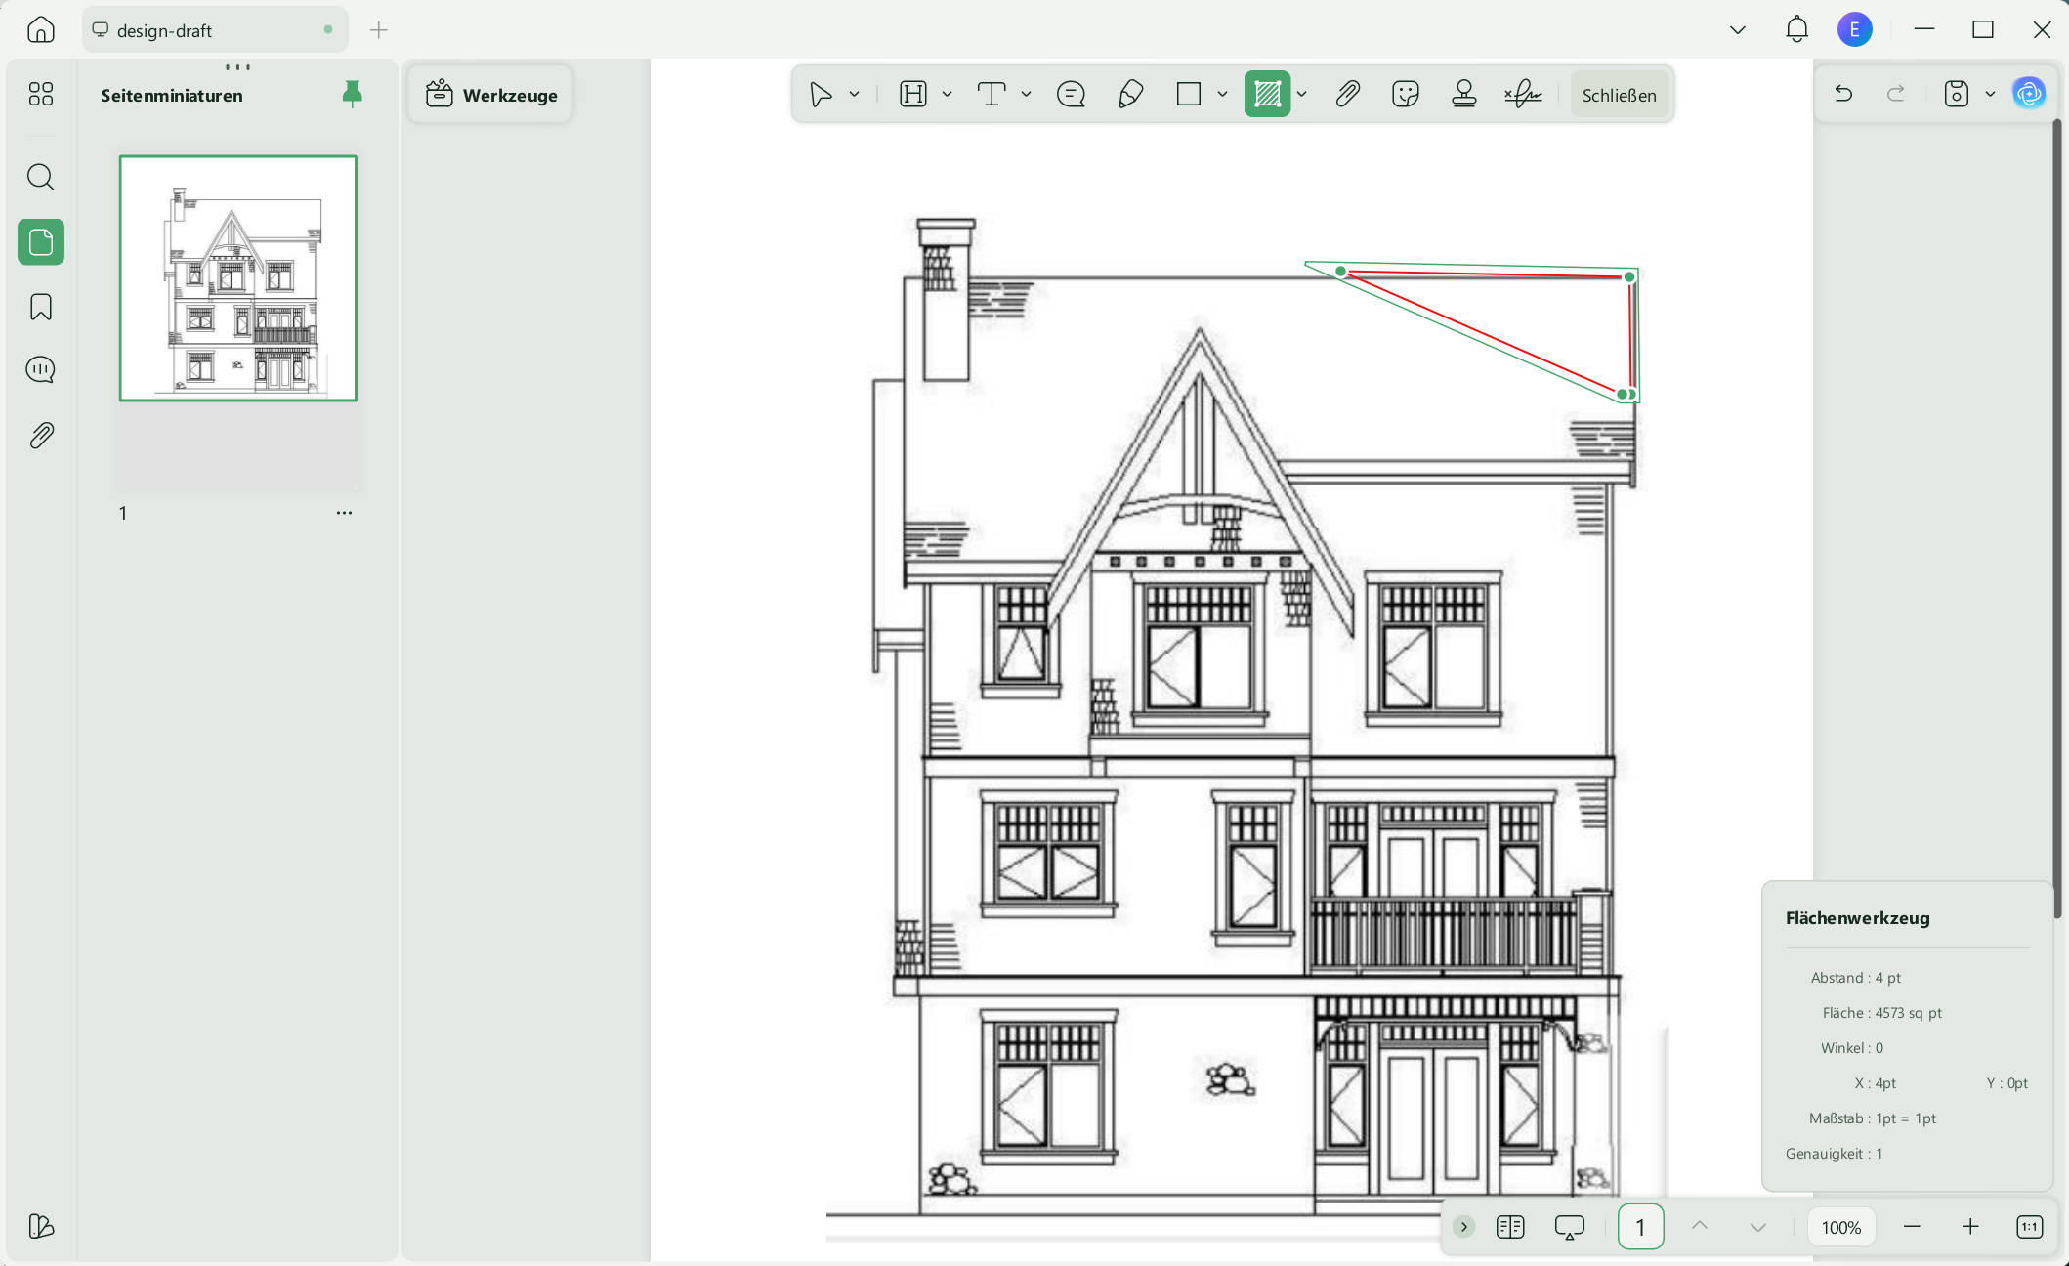This screenshot has width=2069, height=1266.
Task: Select the stamp tool
Action: click(x=1463, y=95)
